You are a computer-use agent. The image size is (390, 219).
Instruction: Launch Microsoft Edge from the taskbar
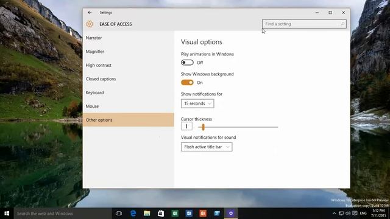pyautogui.click(x=133, y=214)
